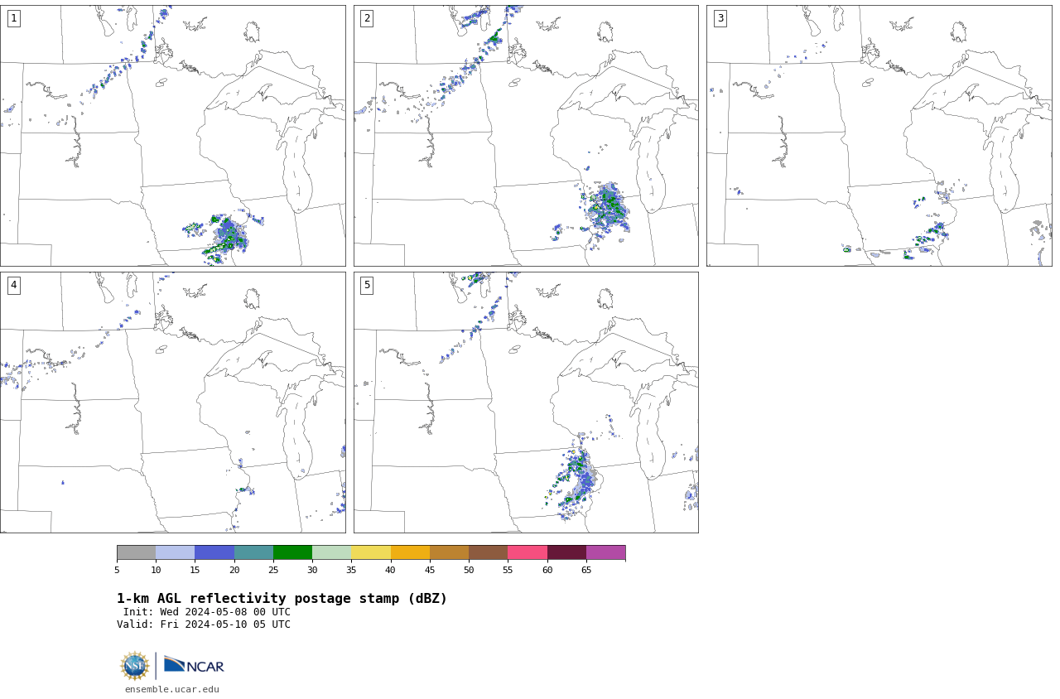Viewport: 1060px width, 699px height.
Task: Click the teal 20-25 dBZ swatch
Action: (x=253, y=552)
